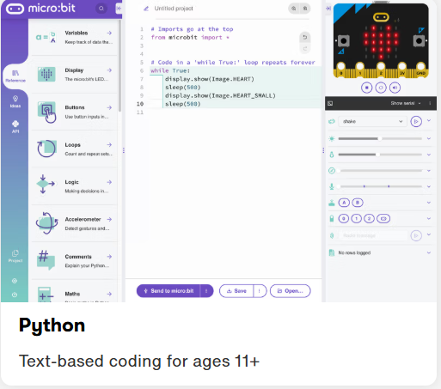The image size is (441, 389).
Task: Adjust the compass heading slider
Action: click(x=380, y=171)
